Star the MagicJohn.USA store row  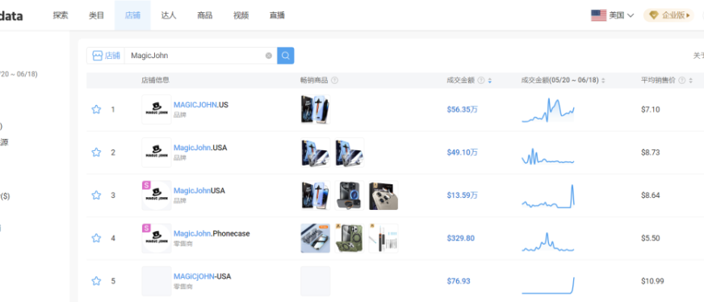click(x=96, y=153)
